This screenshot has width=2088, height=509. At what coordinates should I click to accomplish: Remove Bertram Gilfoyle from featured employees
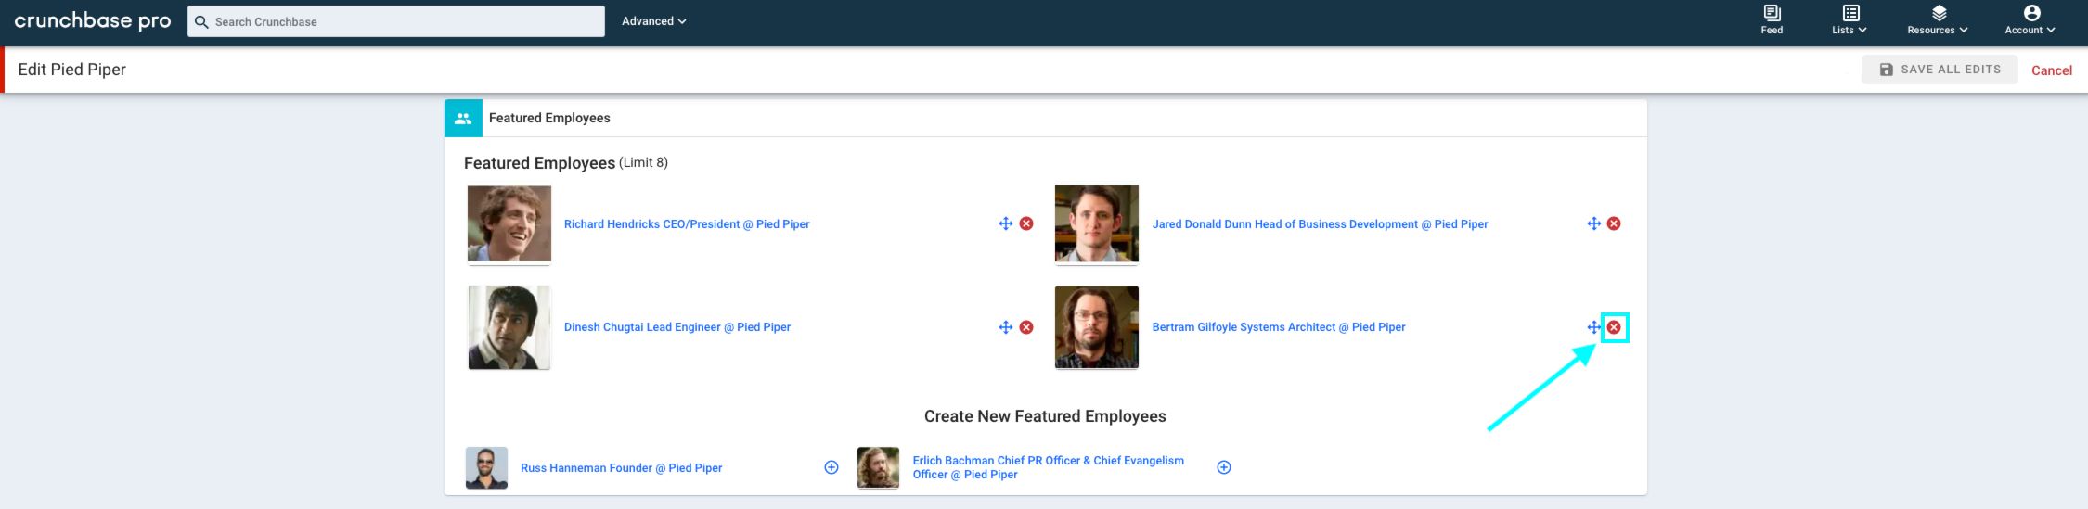point(1614,327)
